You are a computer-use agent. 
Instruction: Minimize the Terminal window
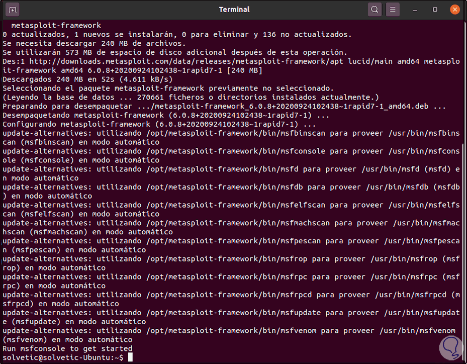click(x=415, y=10)
